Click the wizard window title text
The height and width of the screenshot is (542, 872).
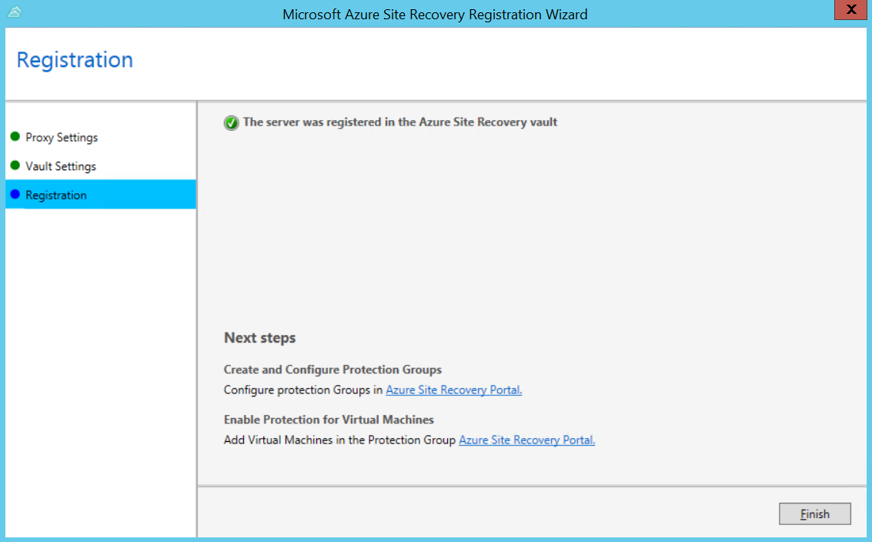(435, 15)
